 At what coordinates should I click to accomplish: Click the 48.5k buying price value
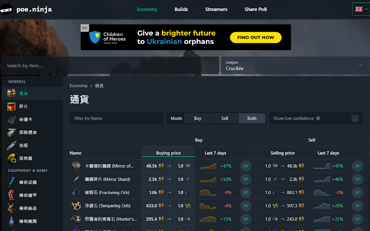tap(152, 166)
